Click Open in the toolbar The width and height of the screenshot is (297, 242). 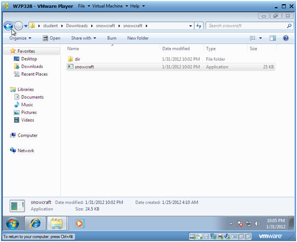pyautogui.click(x=52, y=38)
